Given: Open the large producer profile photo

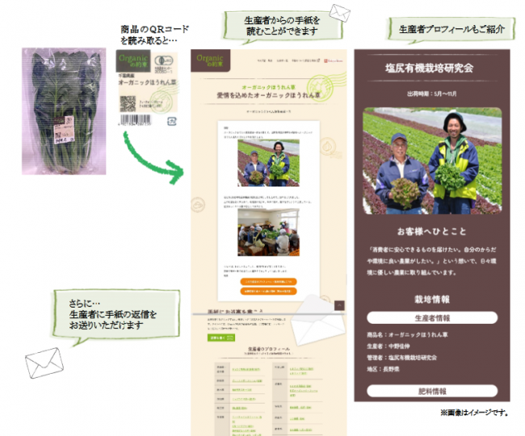Looking at the screenshot, I should point(431,161).
